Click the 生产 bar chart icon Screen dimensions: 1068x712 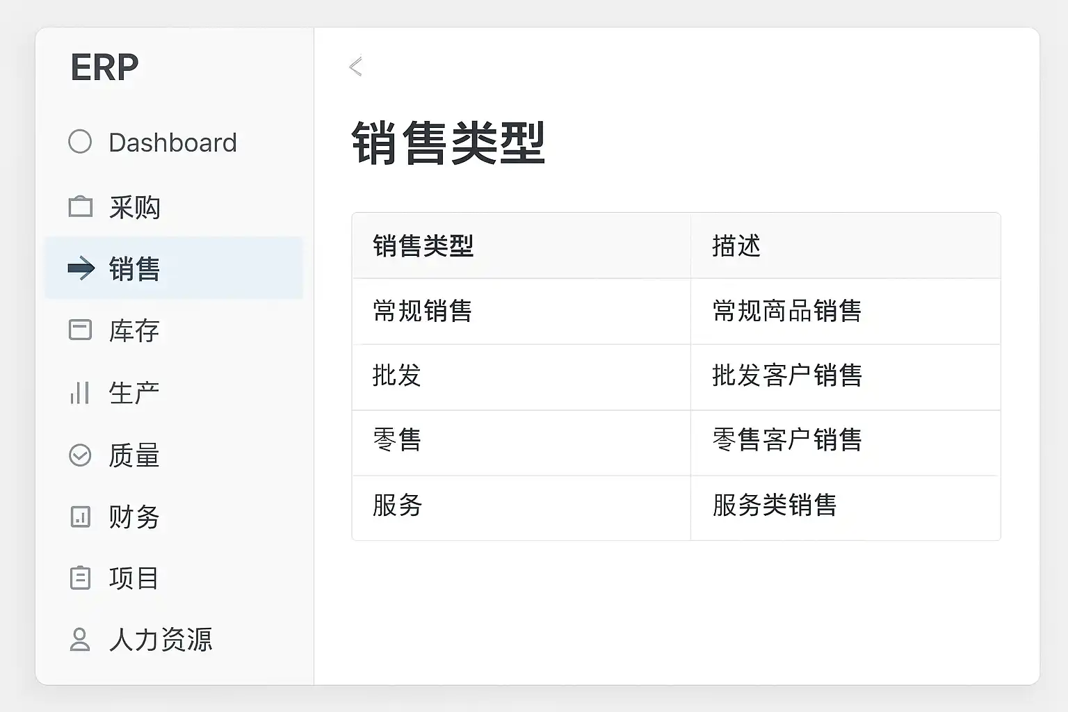(80, 393)
